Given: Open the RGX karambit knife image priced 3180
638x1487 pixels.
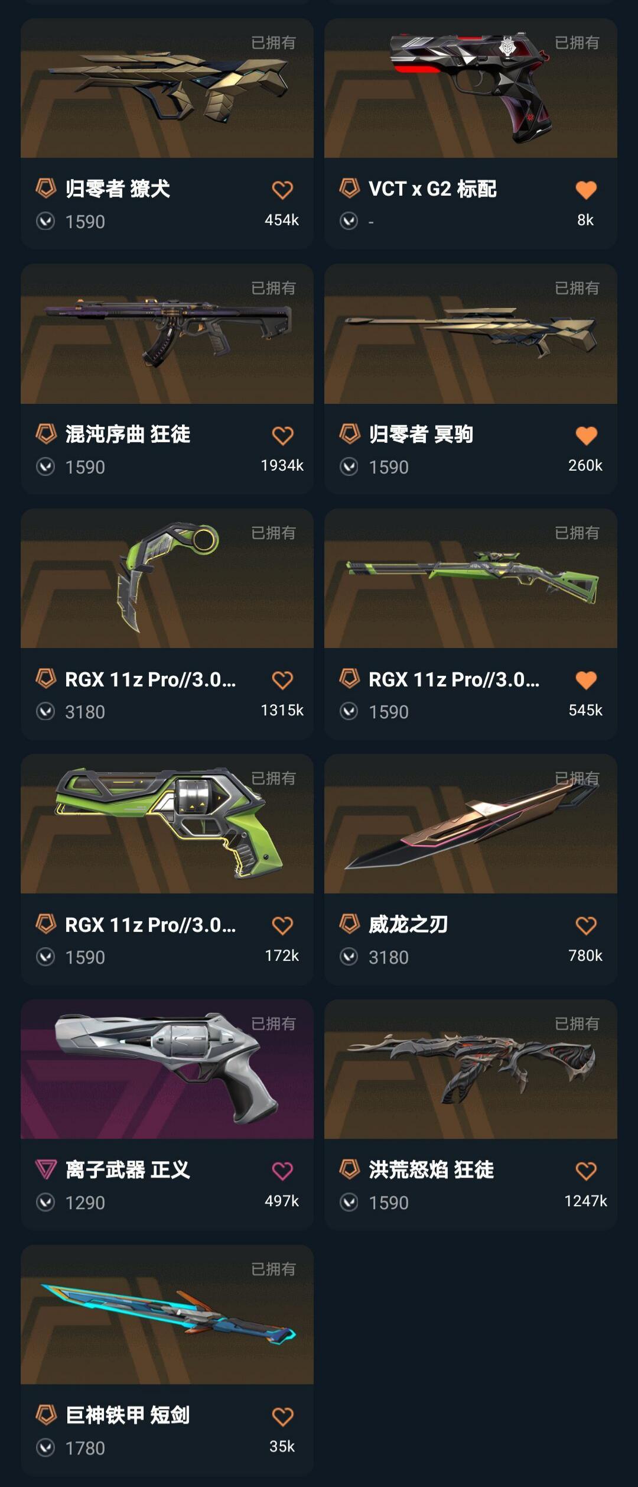Looking at the screenshot, I should [x=167, y=578].
